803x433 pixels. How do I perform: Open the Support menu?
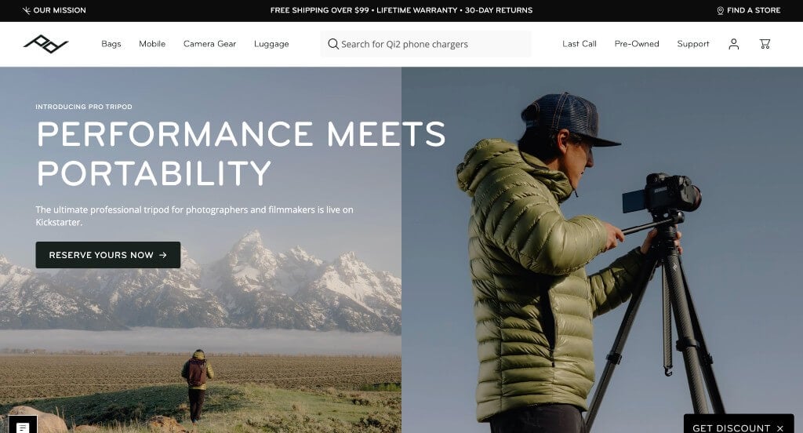pos(693,44)
